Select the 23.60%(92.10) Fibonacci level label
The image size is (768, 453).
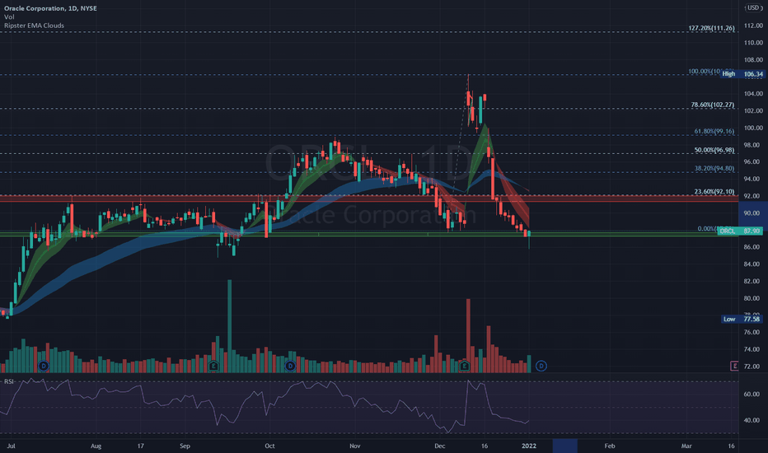[714, 191]
